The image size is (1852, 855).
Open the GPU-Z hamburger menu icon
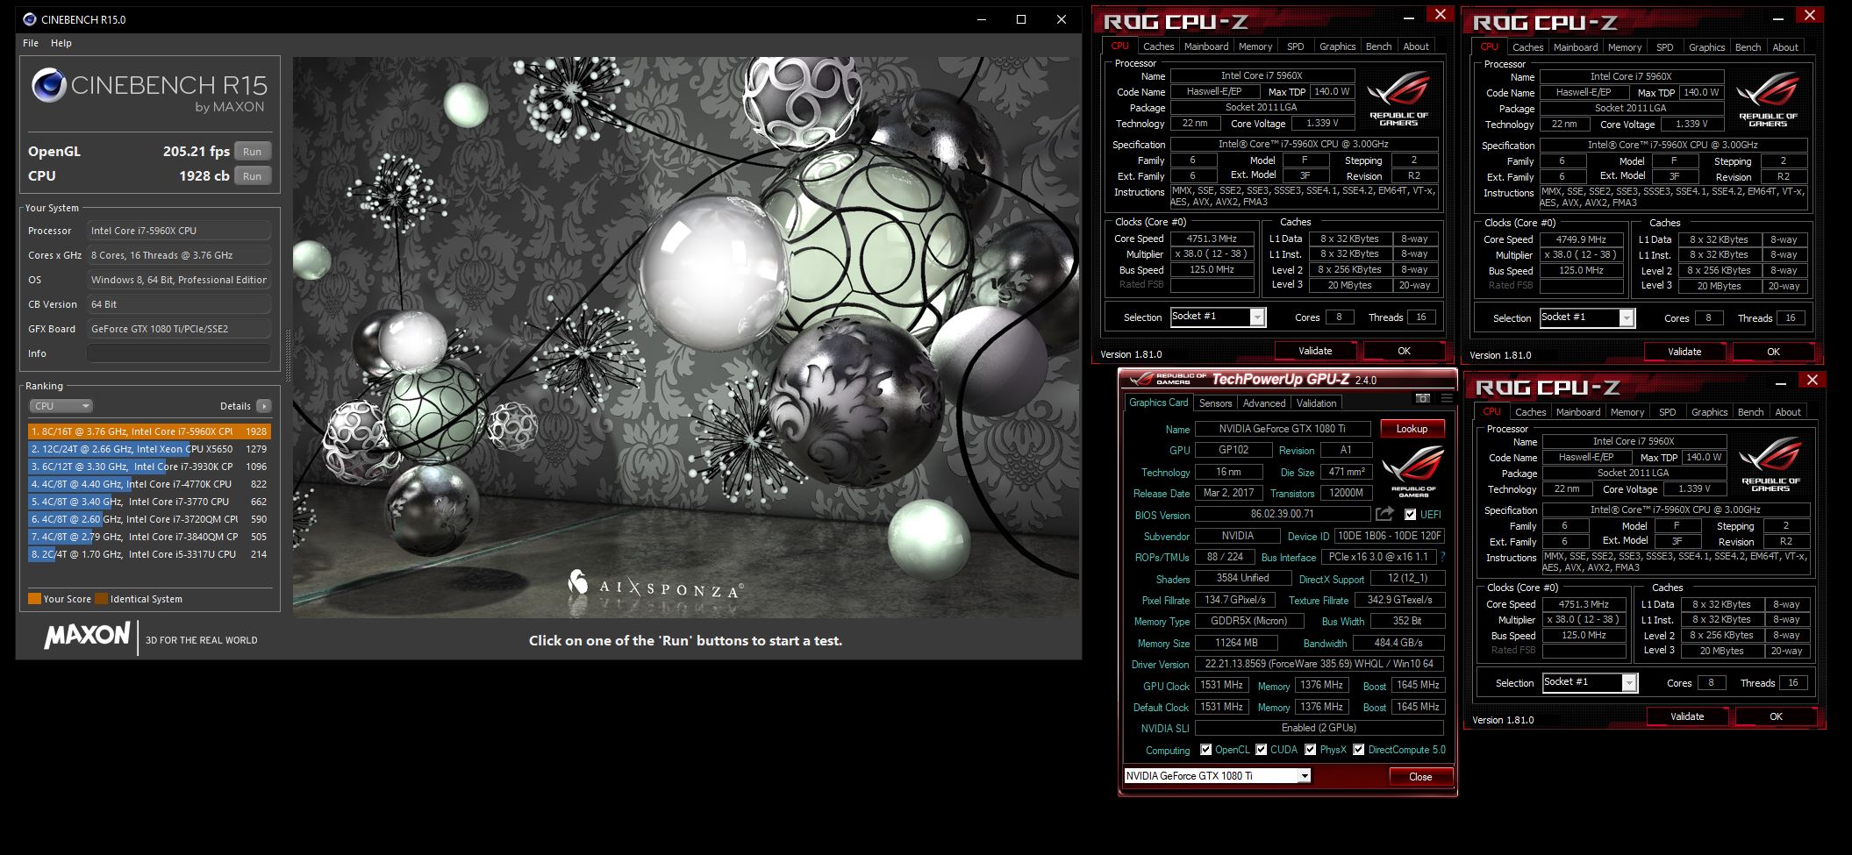click(x=1446, y=398)
